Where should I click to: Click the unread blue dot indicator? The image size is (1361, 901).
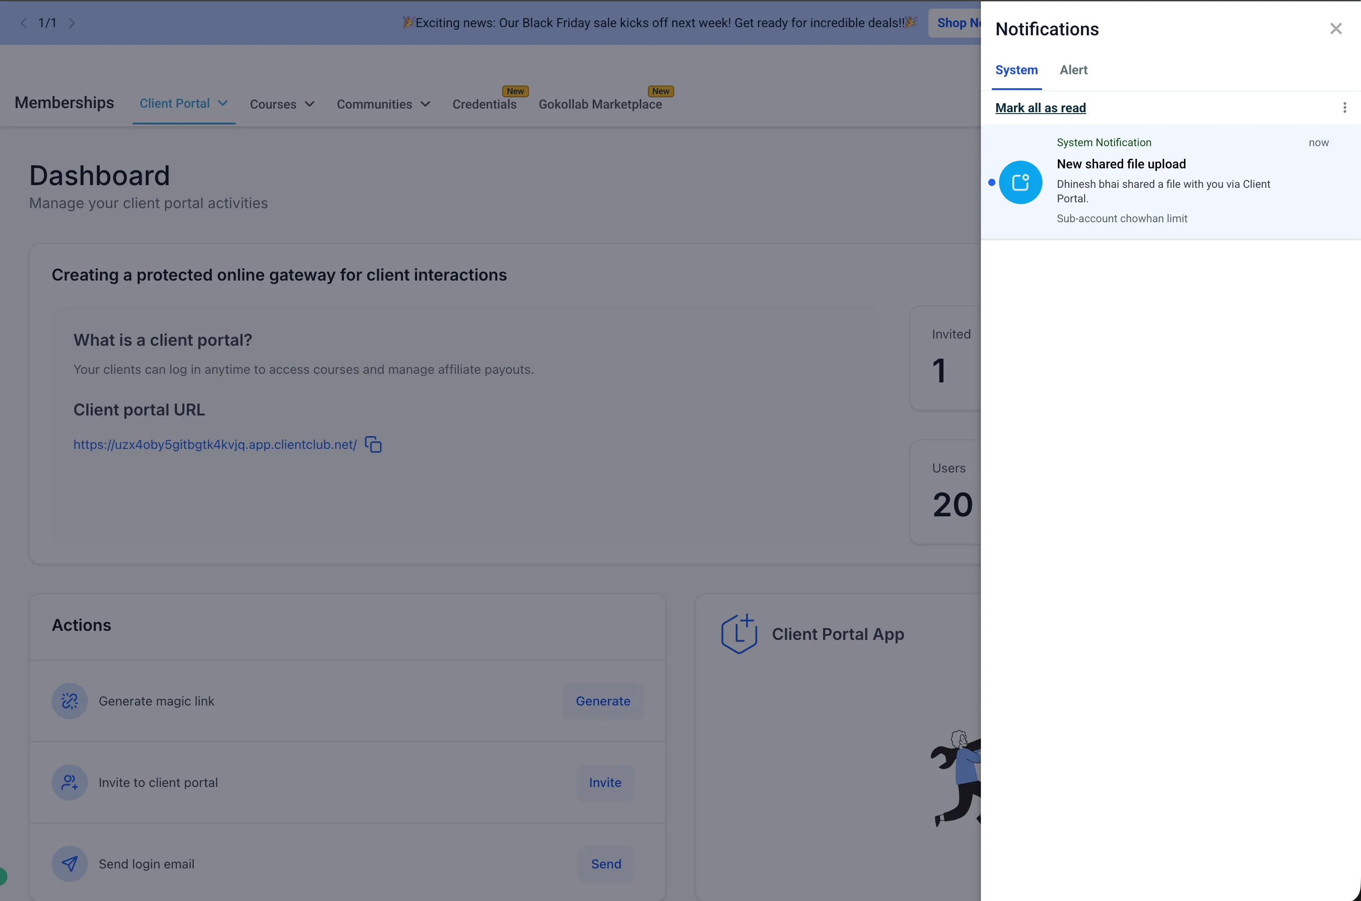(992, 182)
